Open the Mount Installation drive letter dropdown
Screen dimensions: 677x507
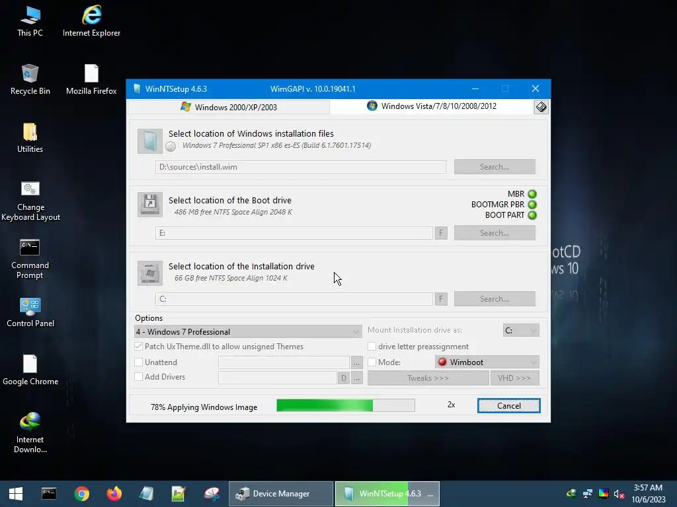(521, 330)
